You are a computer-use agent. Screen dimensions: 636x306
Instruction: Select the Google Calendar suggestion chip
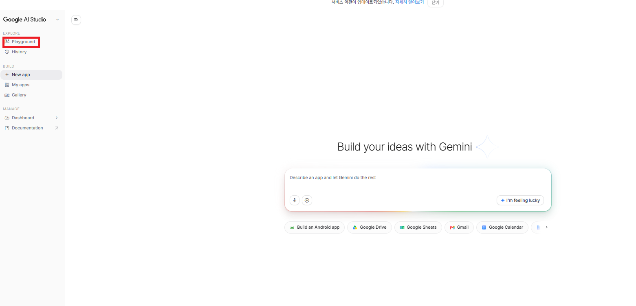point(502,227)
